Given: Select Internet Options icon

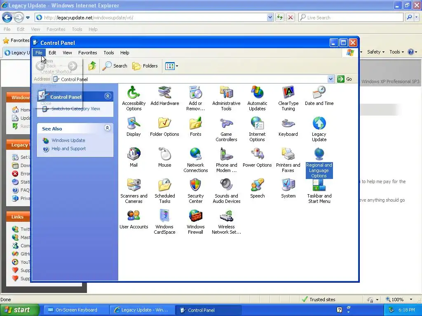Looking at the screenshot, I should tap(257, 129).
